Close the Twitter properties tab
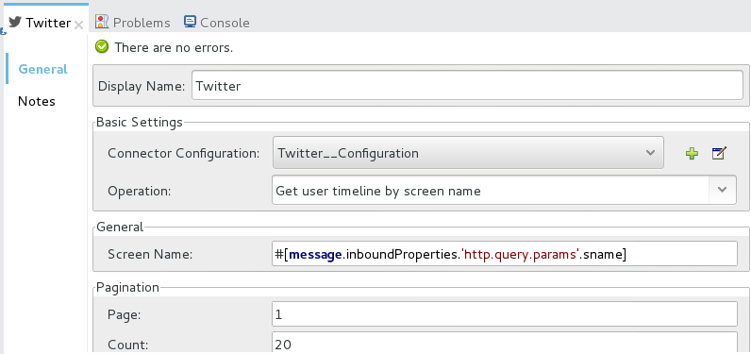Screen dimensions: 751x354 [x=79, y=25]
